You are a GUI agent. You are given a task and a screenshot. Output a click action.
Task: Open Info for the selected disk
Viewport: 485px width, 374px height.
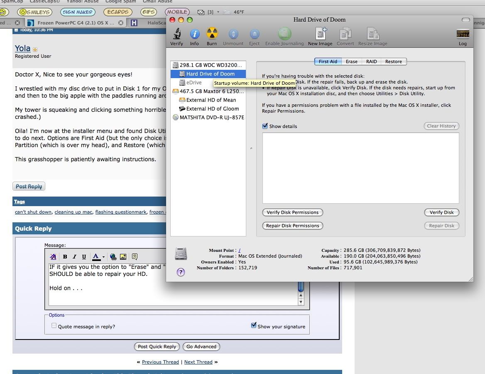click(195, 34)
